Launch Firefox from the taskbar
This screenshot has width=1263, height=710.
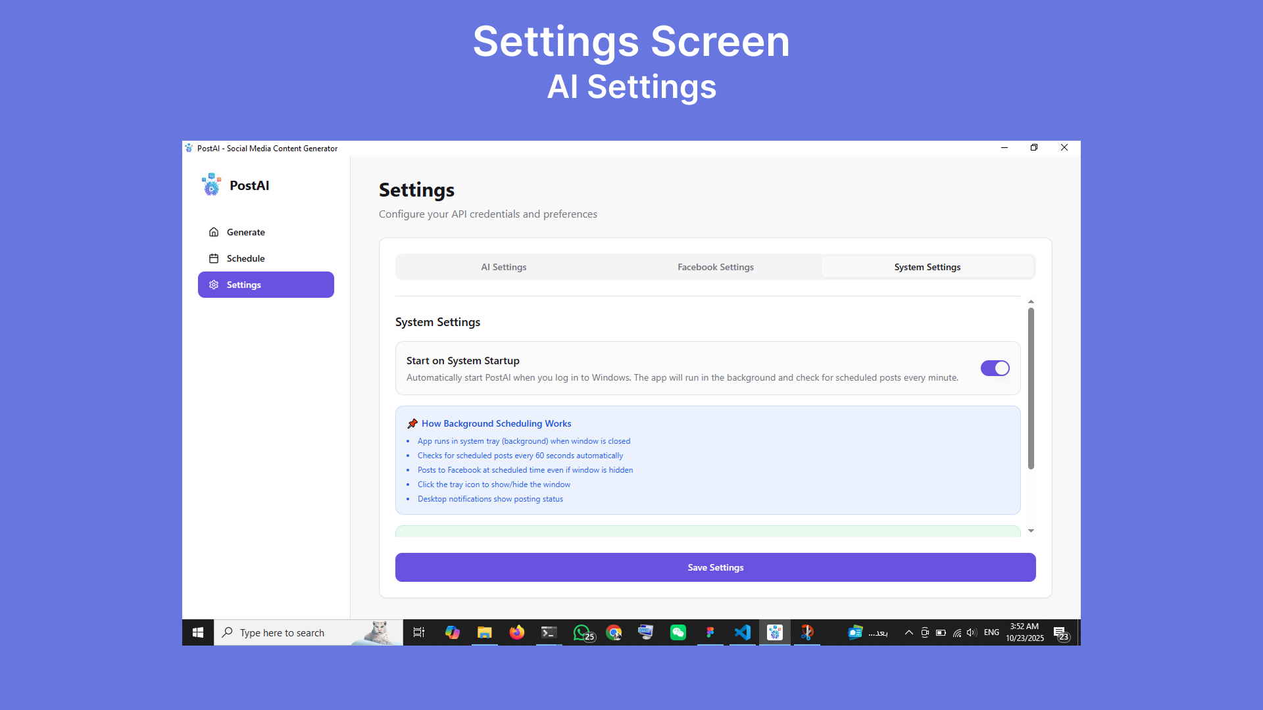pyautogui.click(x=516, y=632)
